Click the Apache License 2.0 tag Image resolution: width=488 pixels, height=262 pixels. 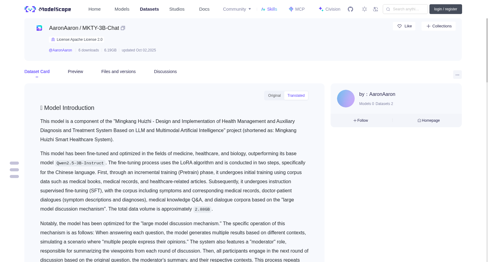(77, 40)
